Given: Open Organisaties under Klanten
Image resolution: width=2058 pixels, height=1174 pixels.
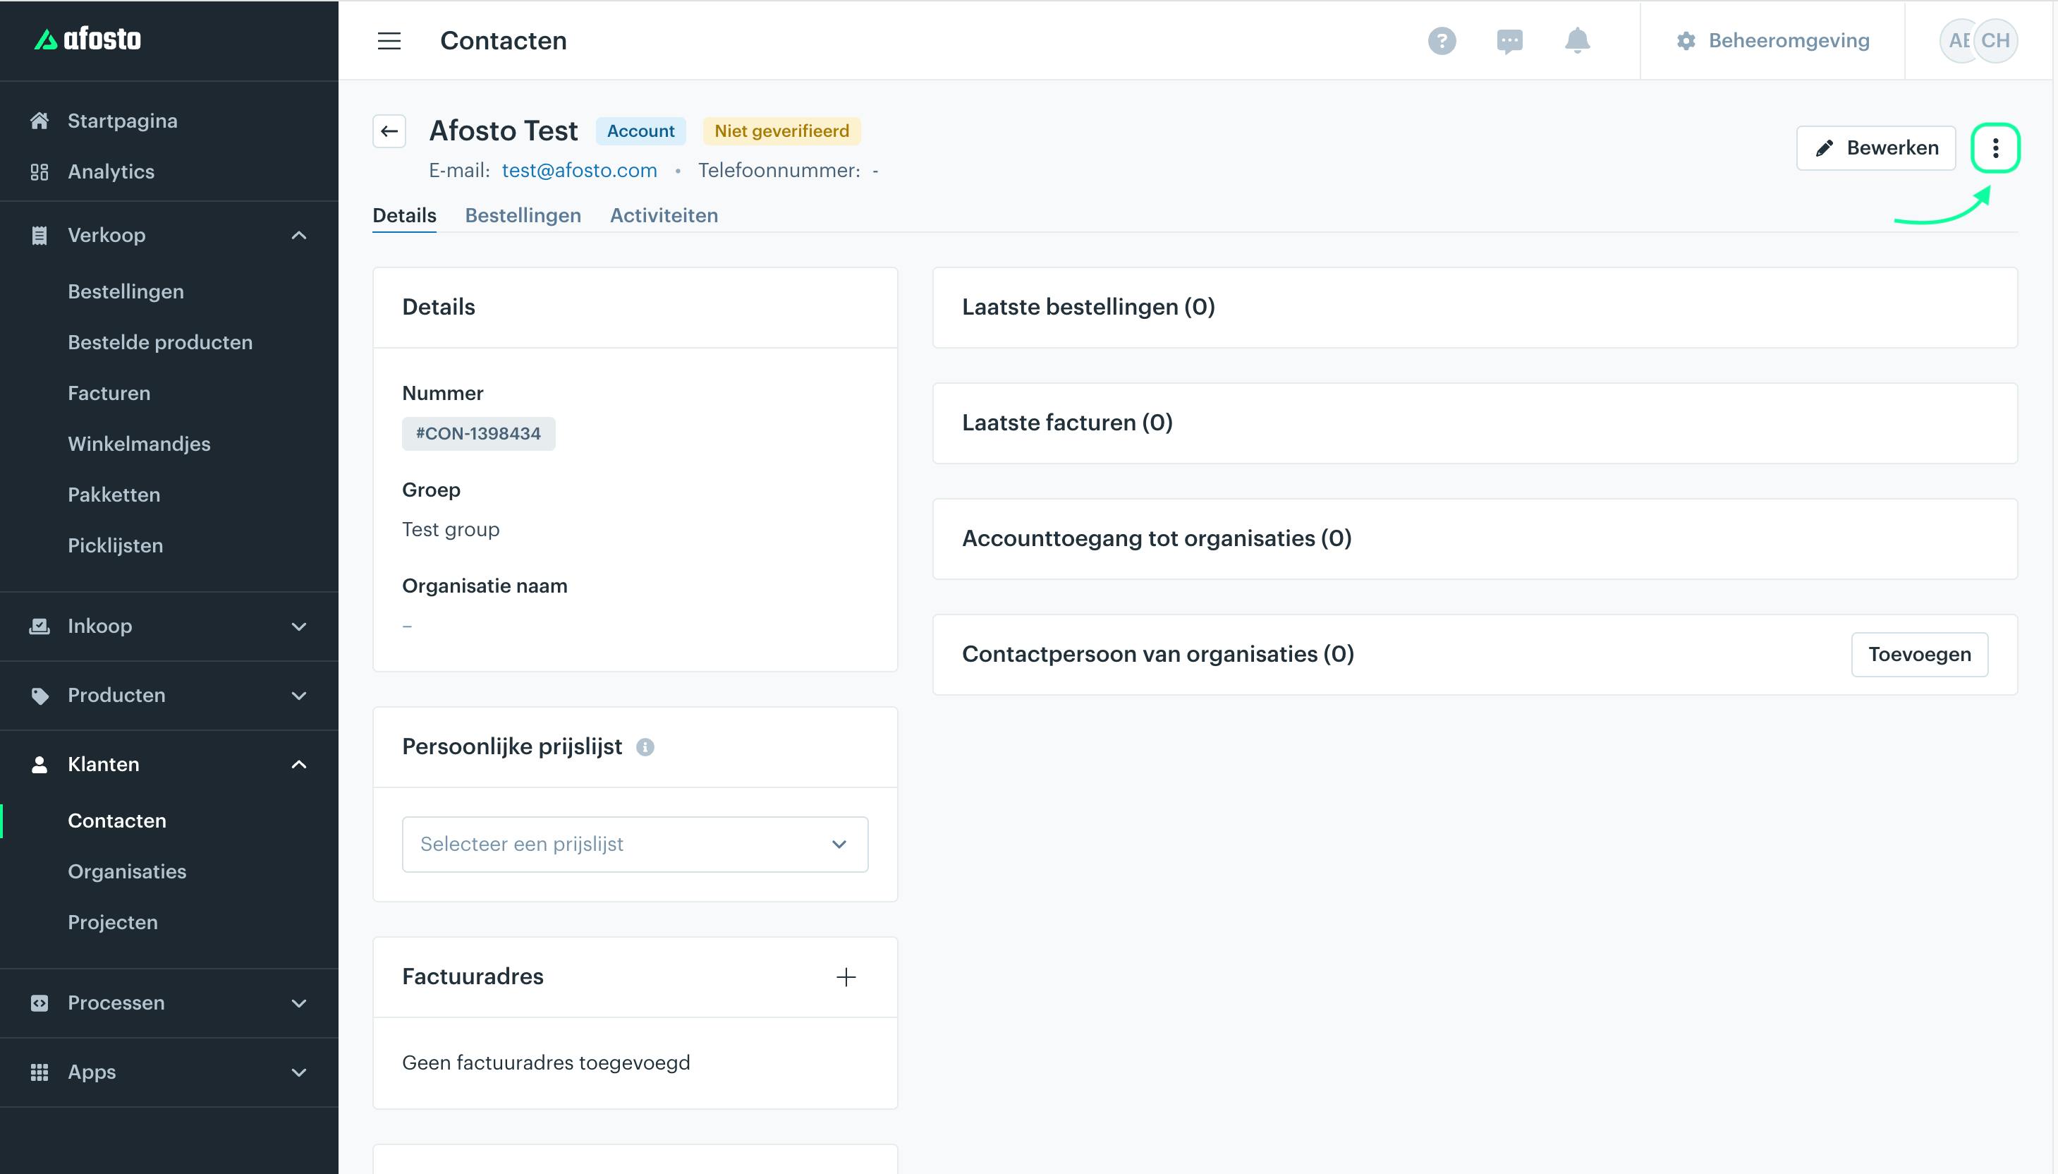Looking at the screenshot, I should [x=126, y=871].
